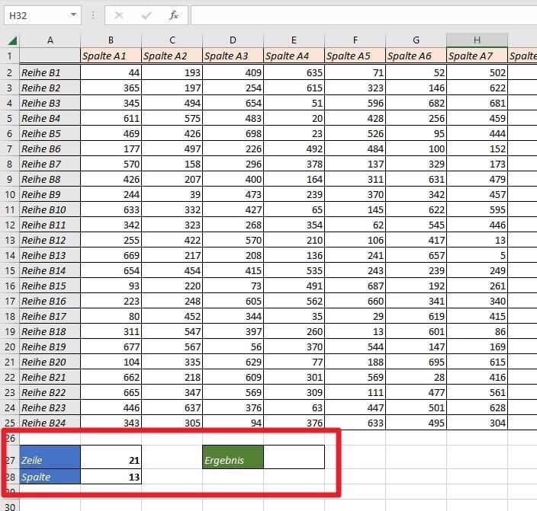537x511 pixels.
Task: Select the Zeile value cell showing 21
Action: 111,457
